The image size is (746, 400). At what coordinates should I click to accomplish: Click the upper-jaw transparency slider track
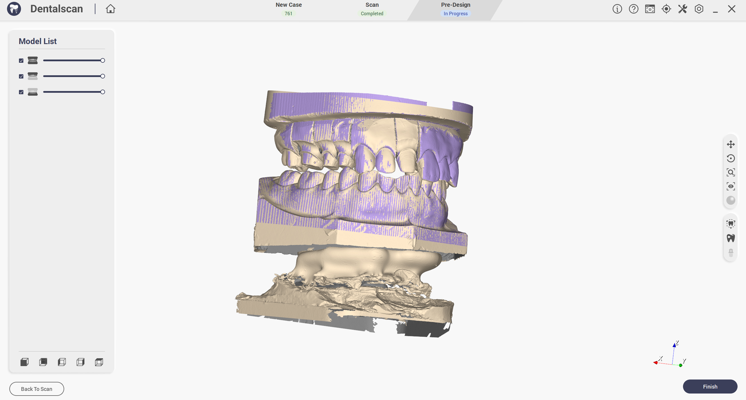pyautogui.click(x=73, y=76)
